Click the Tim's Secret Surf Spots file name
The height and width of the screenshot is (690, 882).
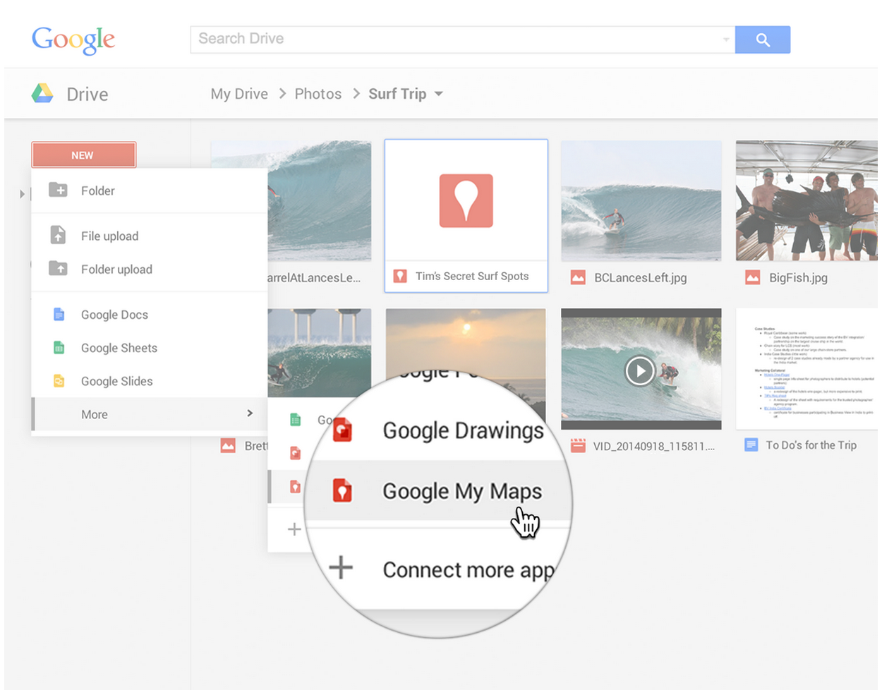point(471,276)
